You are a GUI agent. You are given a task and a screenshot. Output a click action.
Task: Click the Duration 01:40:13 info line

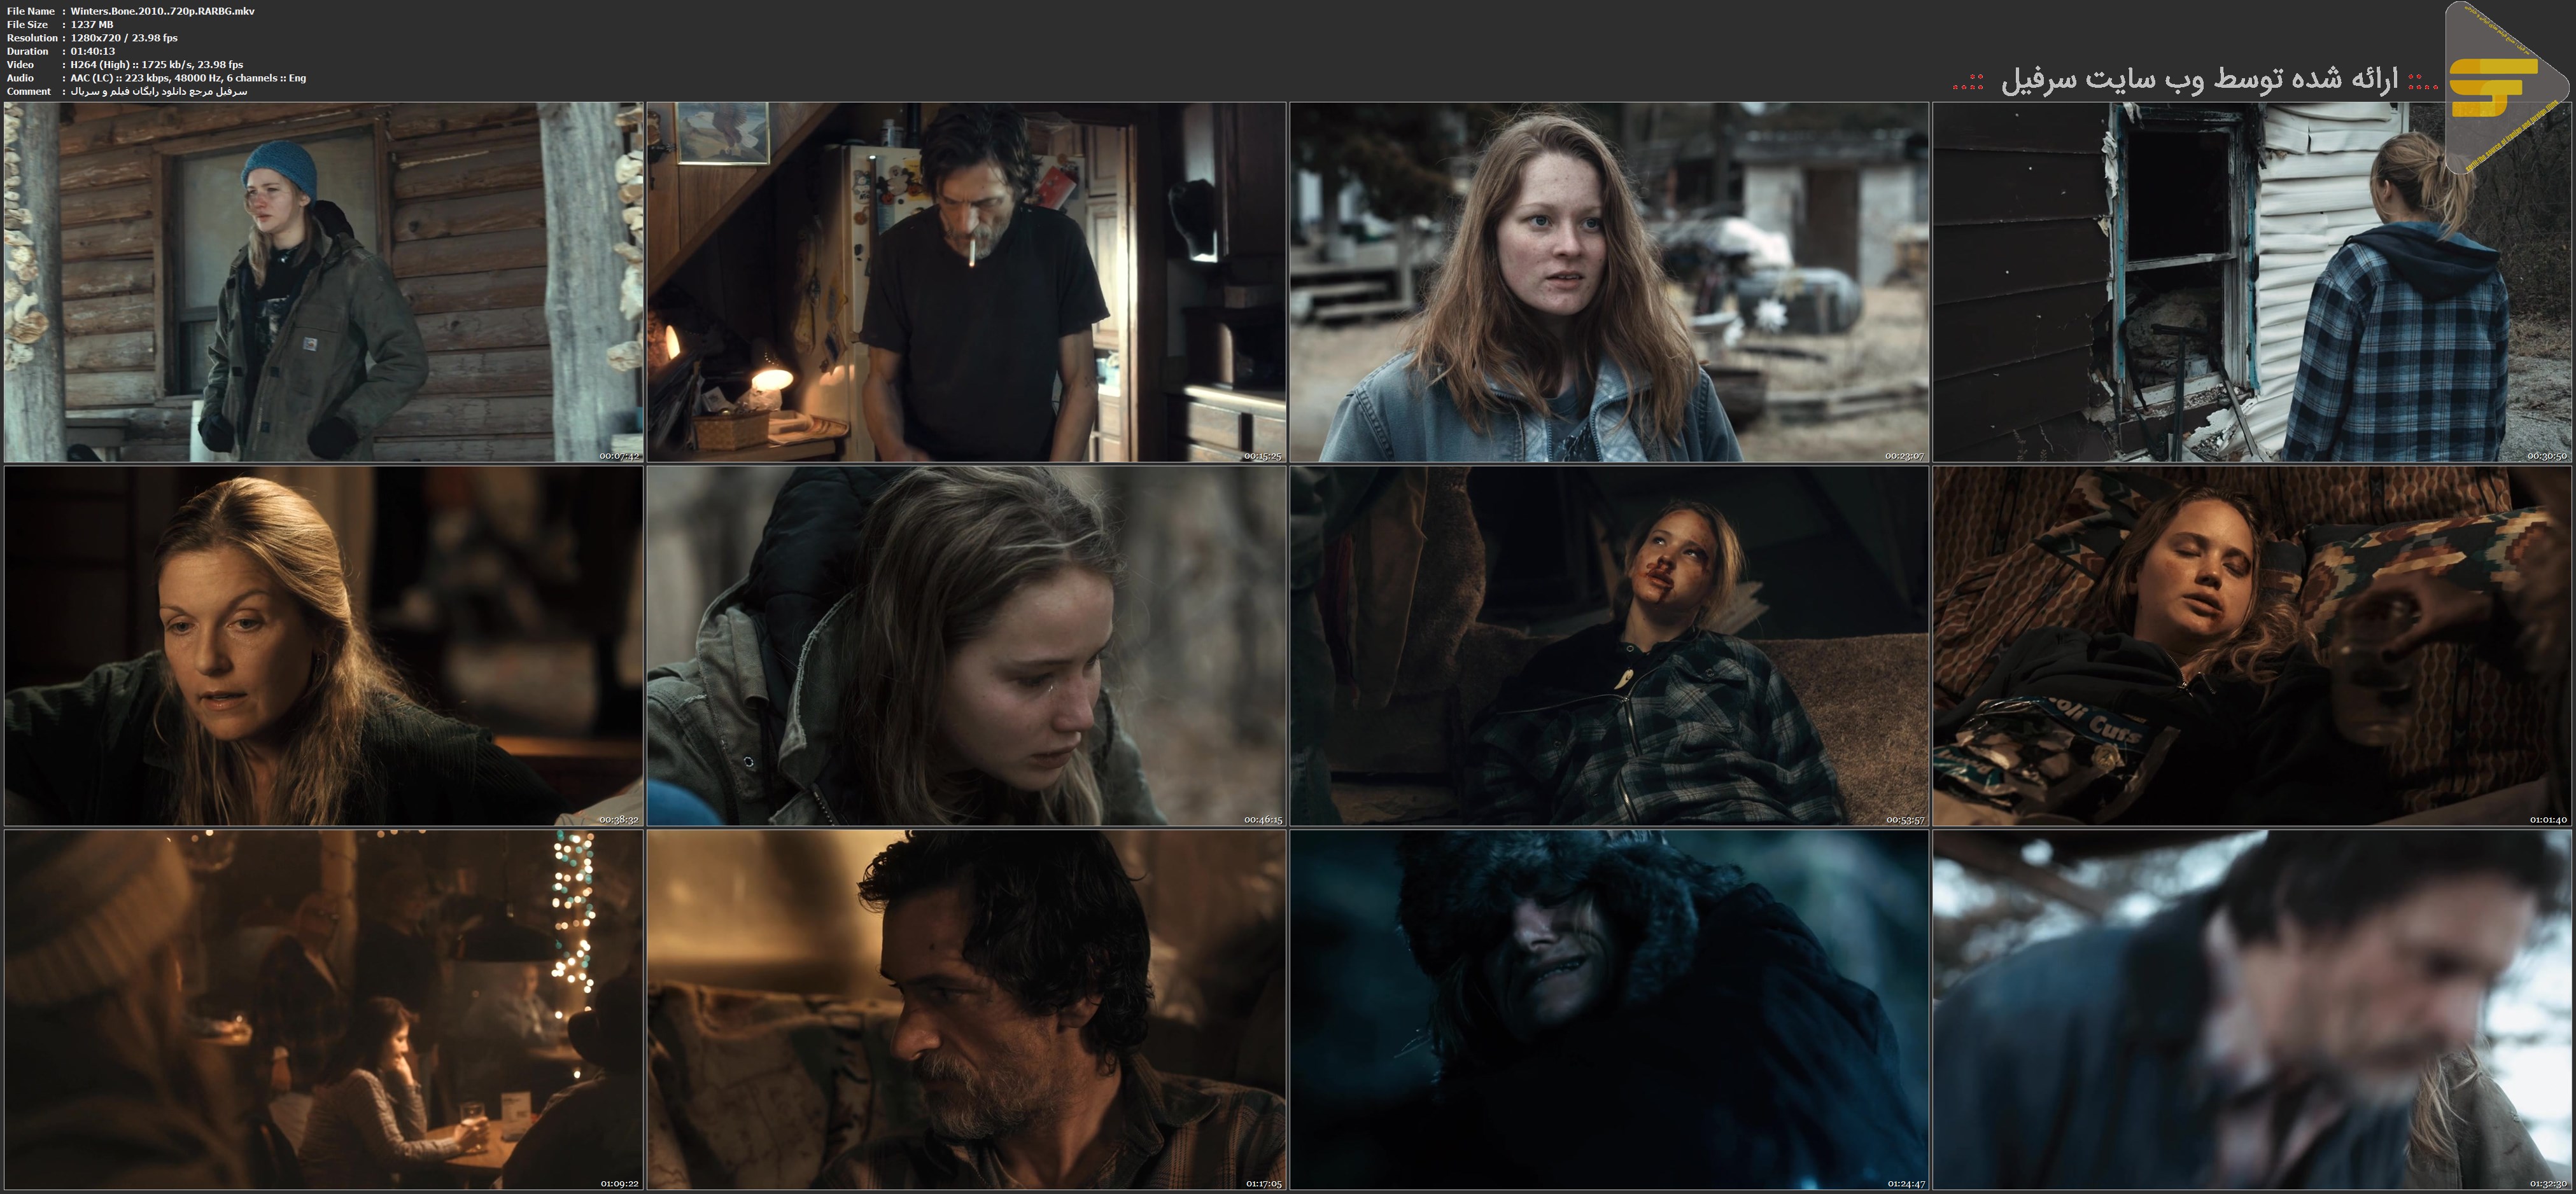coord(92,51)
